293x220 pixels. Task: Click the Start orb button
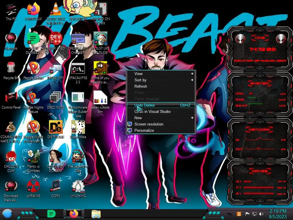(7, 214)
